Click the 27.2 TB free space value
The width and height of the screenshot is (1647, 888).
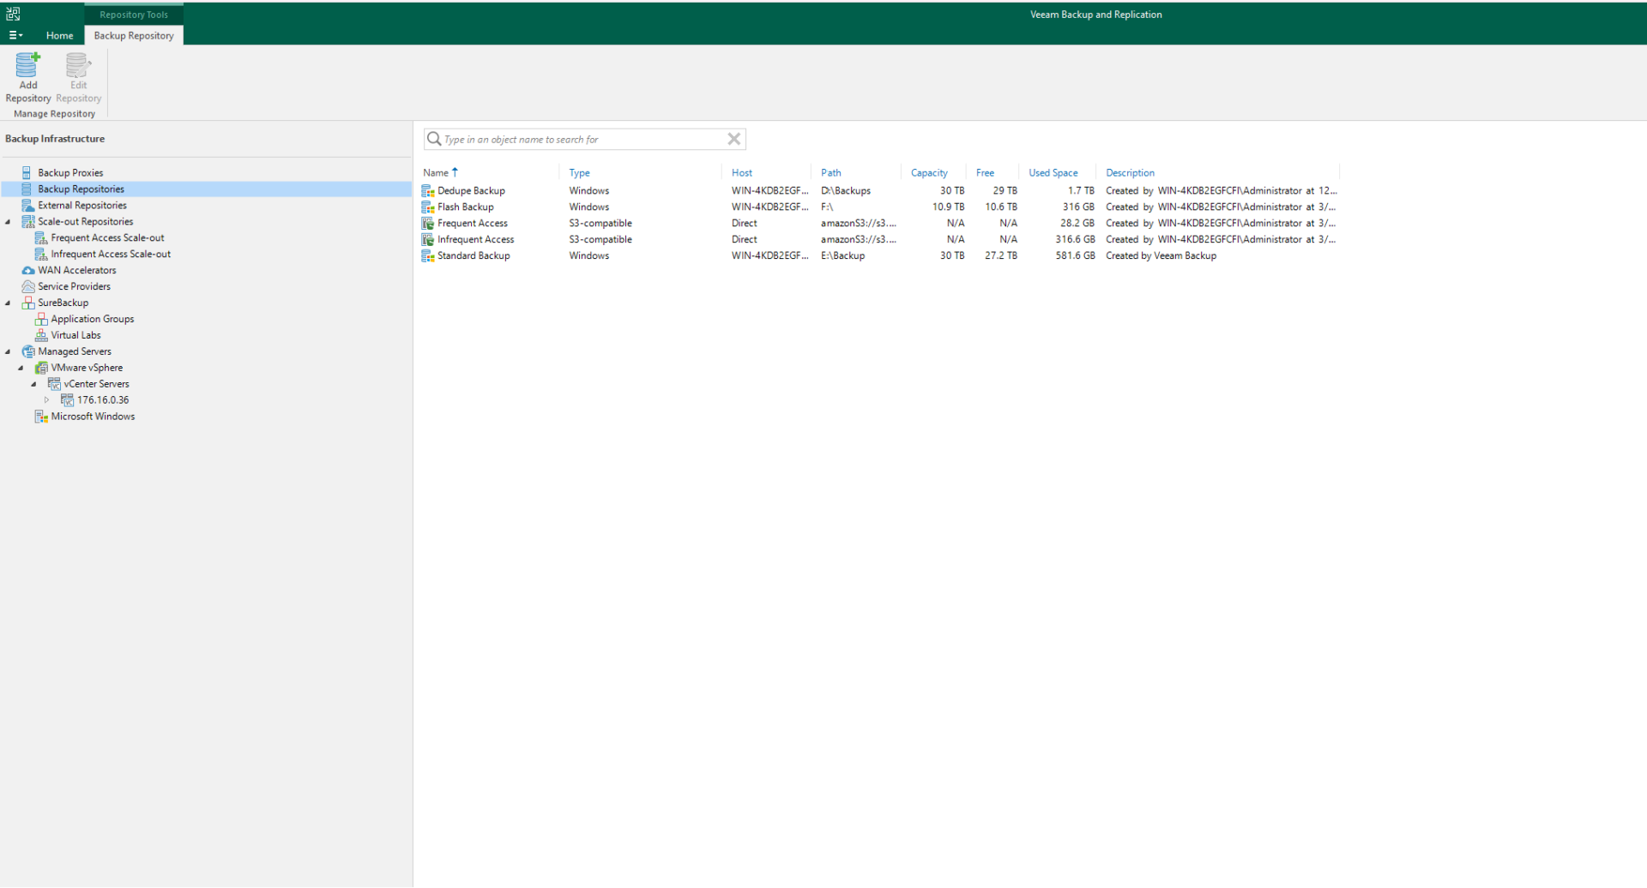tap(1001, 255)
